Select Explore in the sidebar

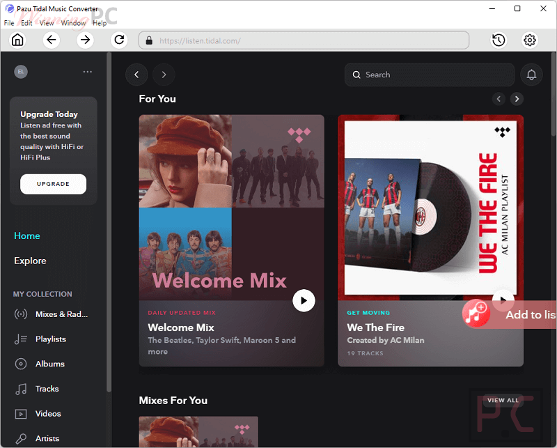(30, 261)
